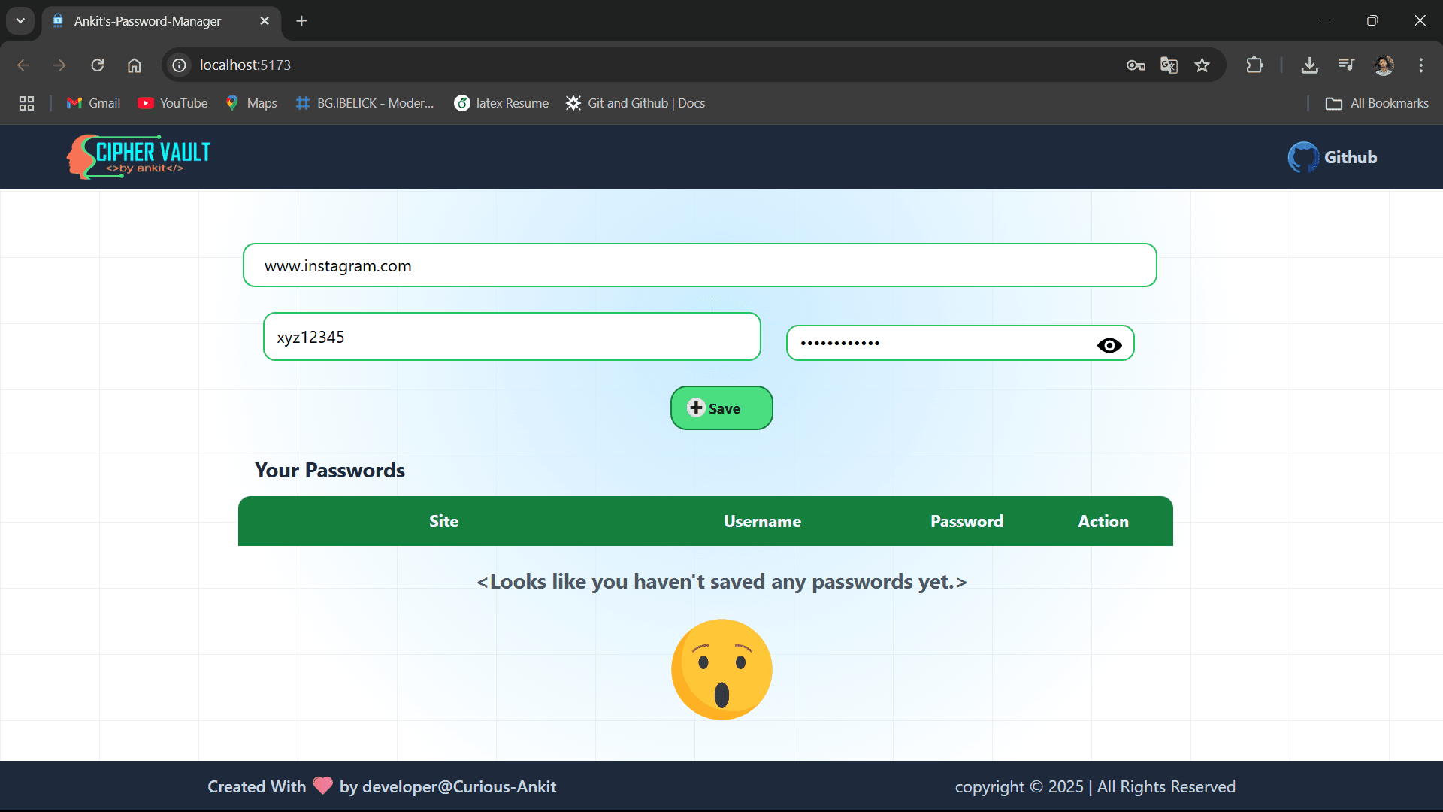Open the YouTube bookmark
This screenshot has height=812, width=1443.
173,103
